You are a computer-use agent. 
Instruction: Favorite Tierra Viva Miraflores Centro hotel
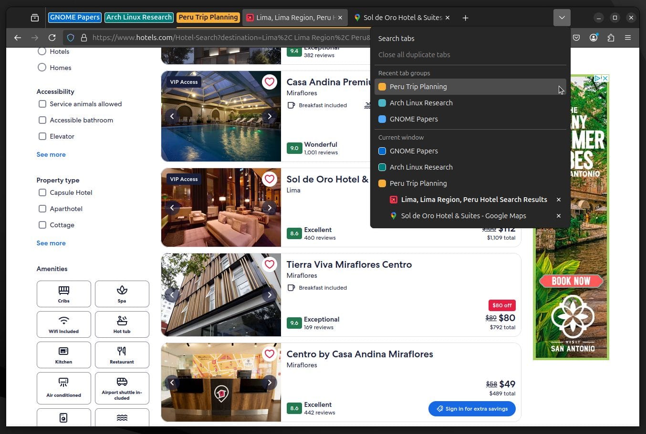[x=270, y=264]
